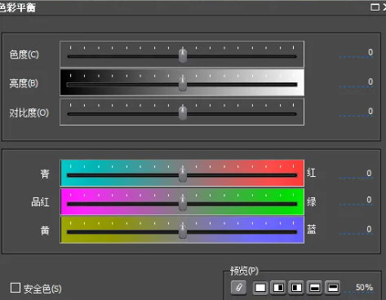Click the 亮度(B) brightness slider handle
Screen dimensions: 386x300
point(183,83)
